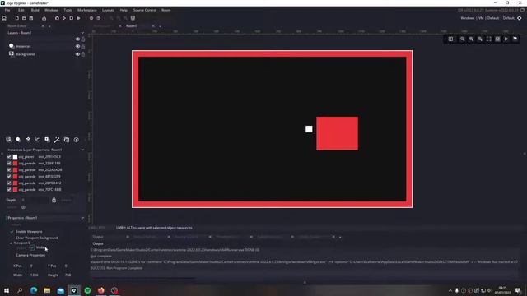Click the Create Executable toolbar icon
This screenshot has width=527, height=296.
tap(44, 18)
